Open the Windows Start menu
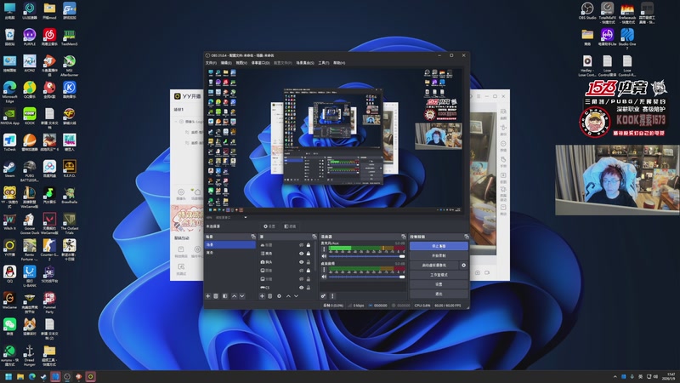 8,376
